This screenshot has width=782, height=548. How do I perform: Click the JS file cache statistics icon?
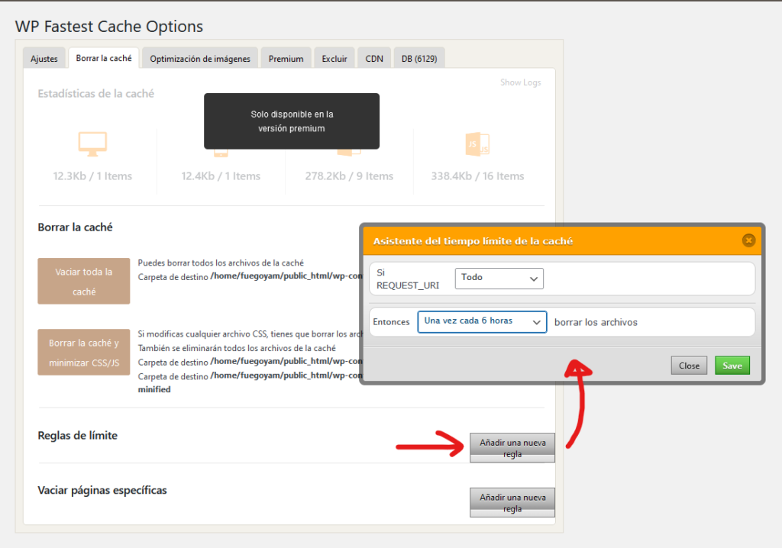click(x=477, y=143)
